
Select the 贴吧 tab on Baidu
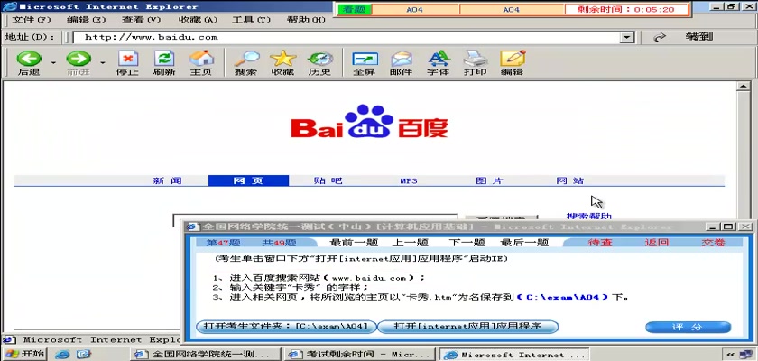pyautogui.click(x=328, y=180)
